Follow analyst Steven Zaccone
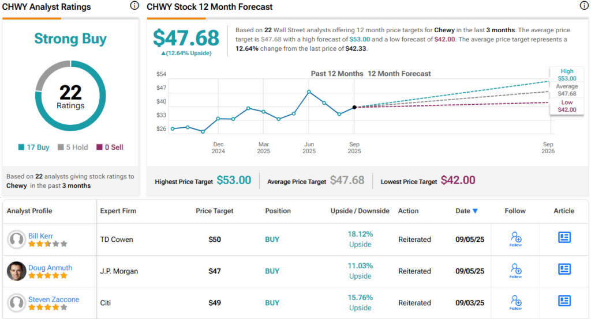Viewport: 591px width, 319px height. (x=515, y=302)
